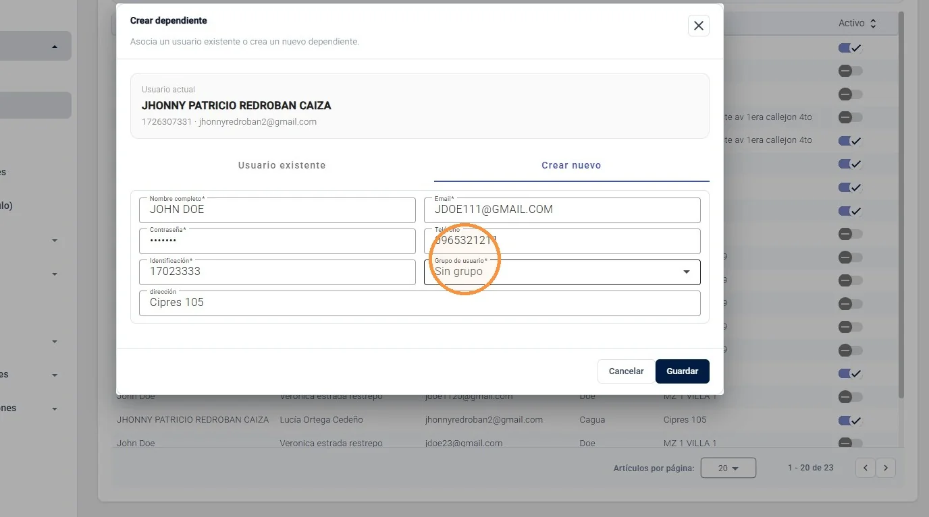Switch to the Usuario existente tab

[x=282, y=165]
